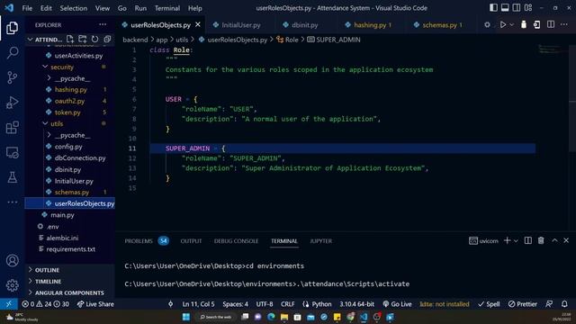Open Explorer views and more actions menu
Viewport: 576px width, 324px height.
(103, 24)
